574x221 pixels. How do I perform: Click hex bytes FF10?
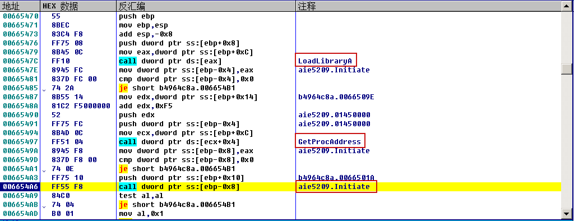[x=61, y=61]
